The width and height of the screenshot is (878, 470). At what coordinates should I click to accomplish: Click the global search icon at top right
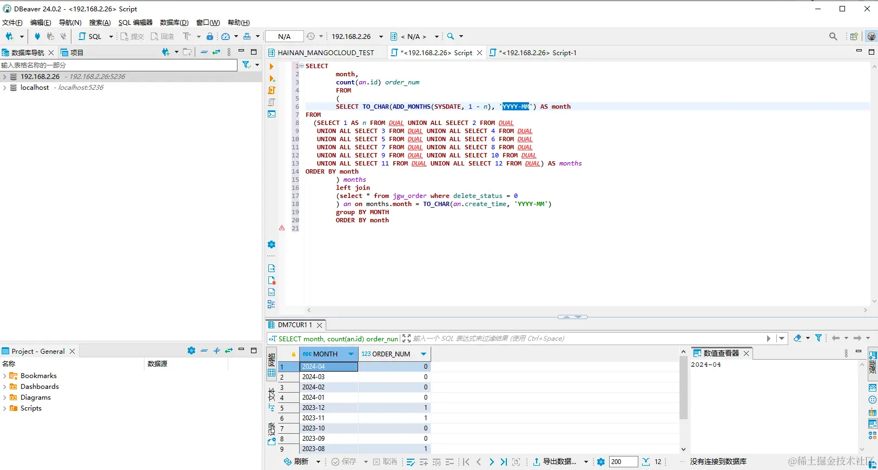click(x=833, y=36)
